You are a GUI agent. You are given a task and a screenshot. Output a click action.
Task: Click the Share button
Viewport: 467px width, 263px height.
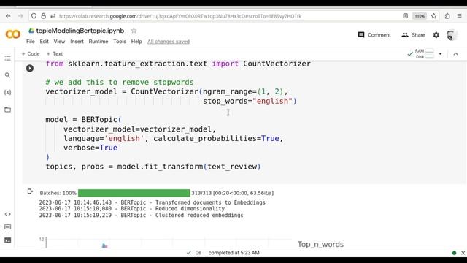click(x=413, y=35)
